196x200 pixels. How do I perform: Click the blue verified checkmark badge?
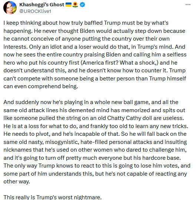tap(82, 5)
